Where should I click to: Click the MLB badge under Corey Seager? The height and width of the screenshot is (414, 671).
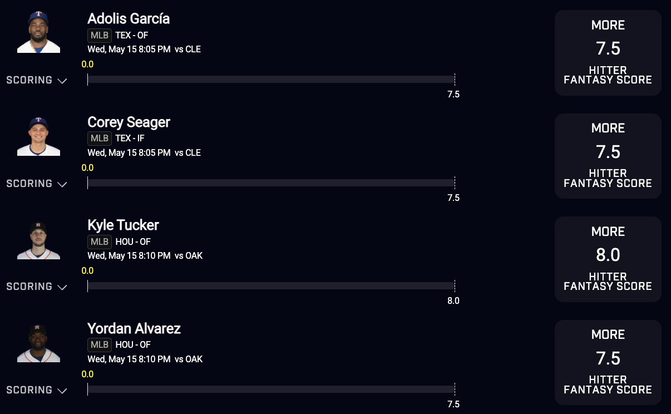(x=100, y=139)
